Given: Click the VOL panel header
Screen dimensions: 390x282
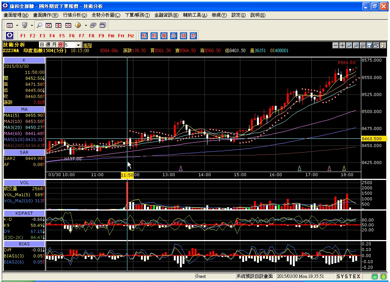Looking at the screenshot, I should pos(24,183).
